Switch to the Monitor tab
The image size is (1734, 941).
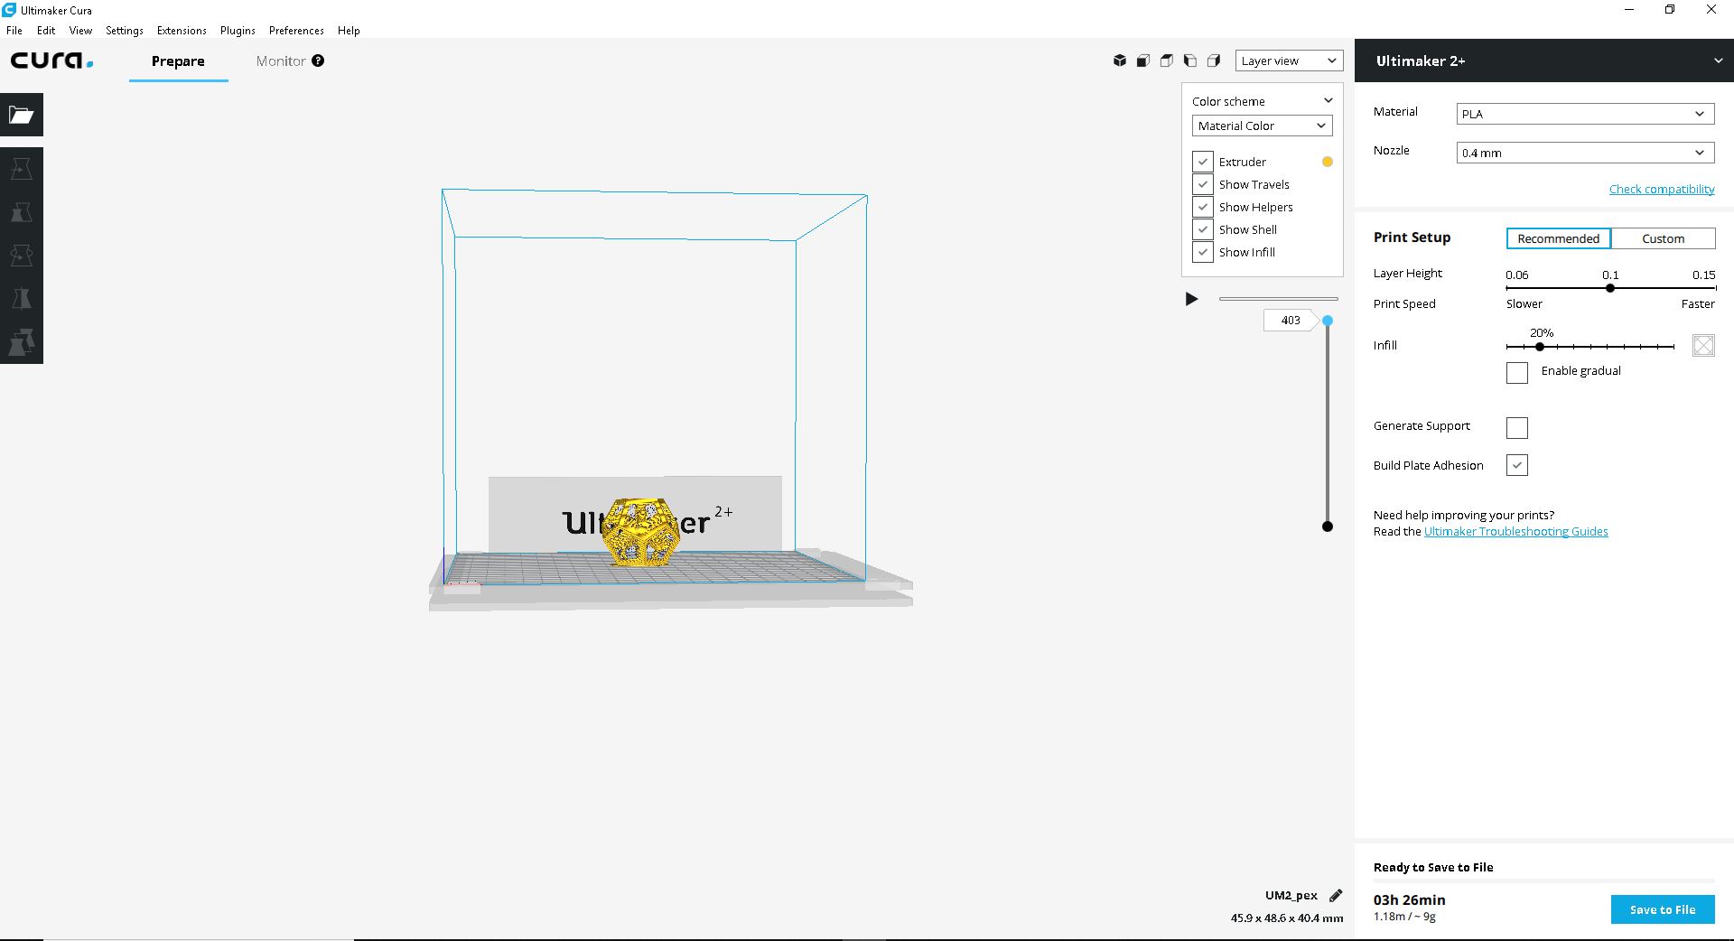click(x=281, y=61)
